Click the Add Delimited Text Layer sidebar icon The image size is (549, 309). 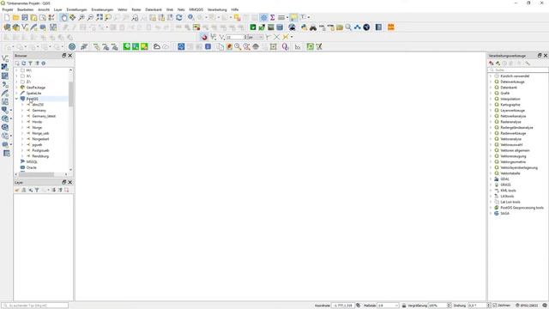[5, 84]
